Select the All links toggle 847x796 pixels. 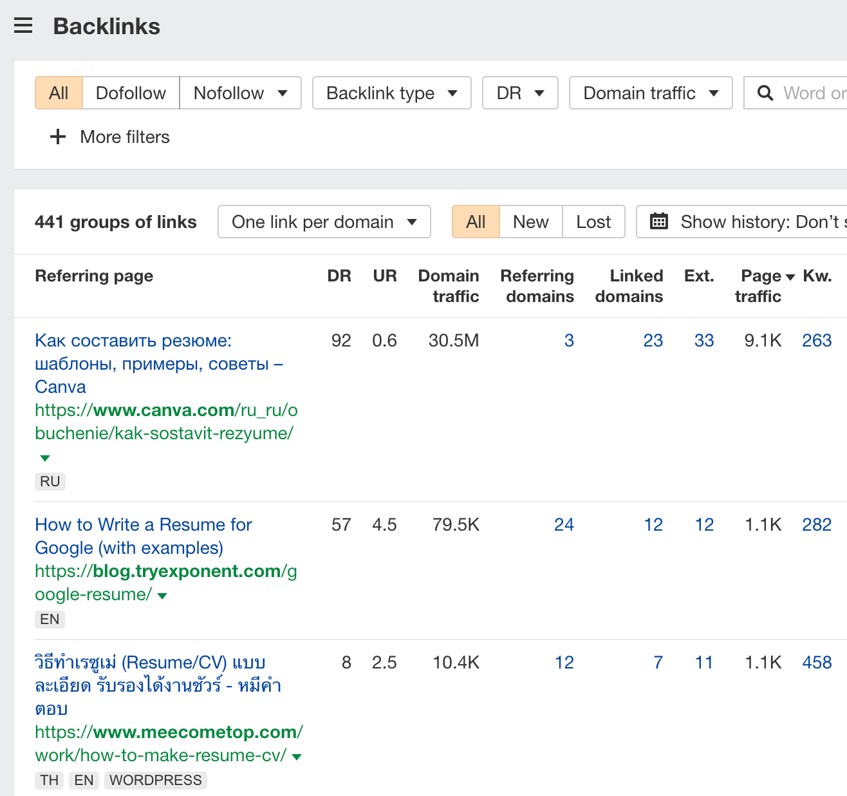coord(476,222)
